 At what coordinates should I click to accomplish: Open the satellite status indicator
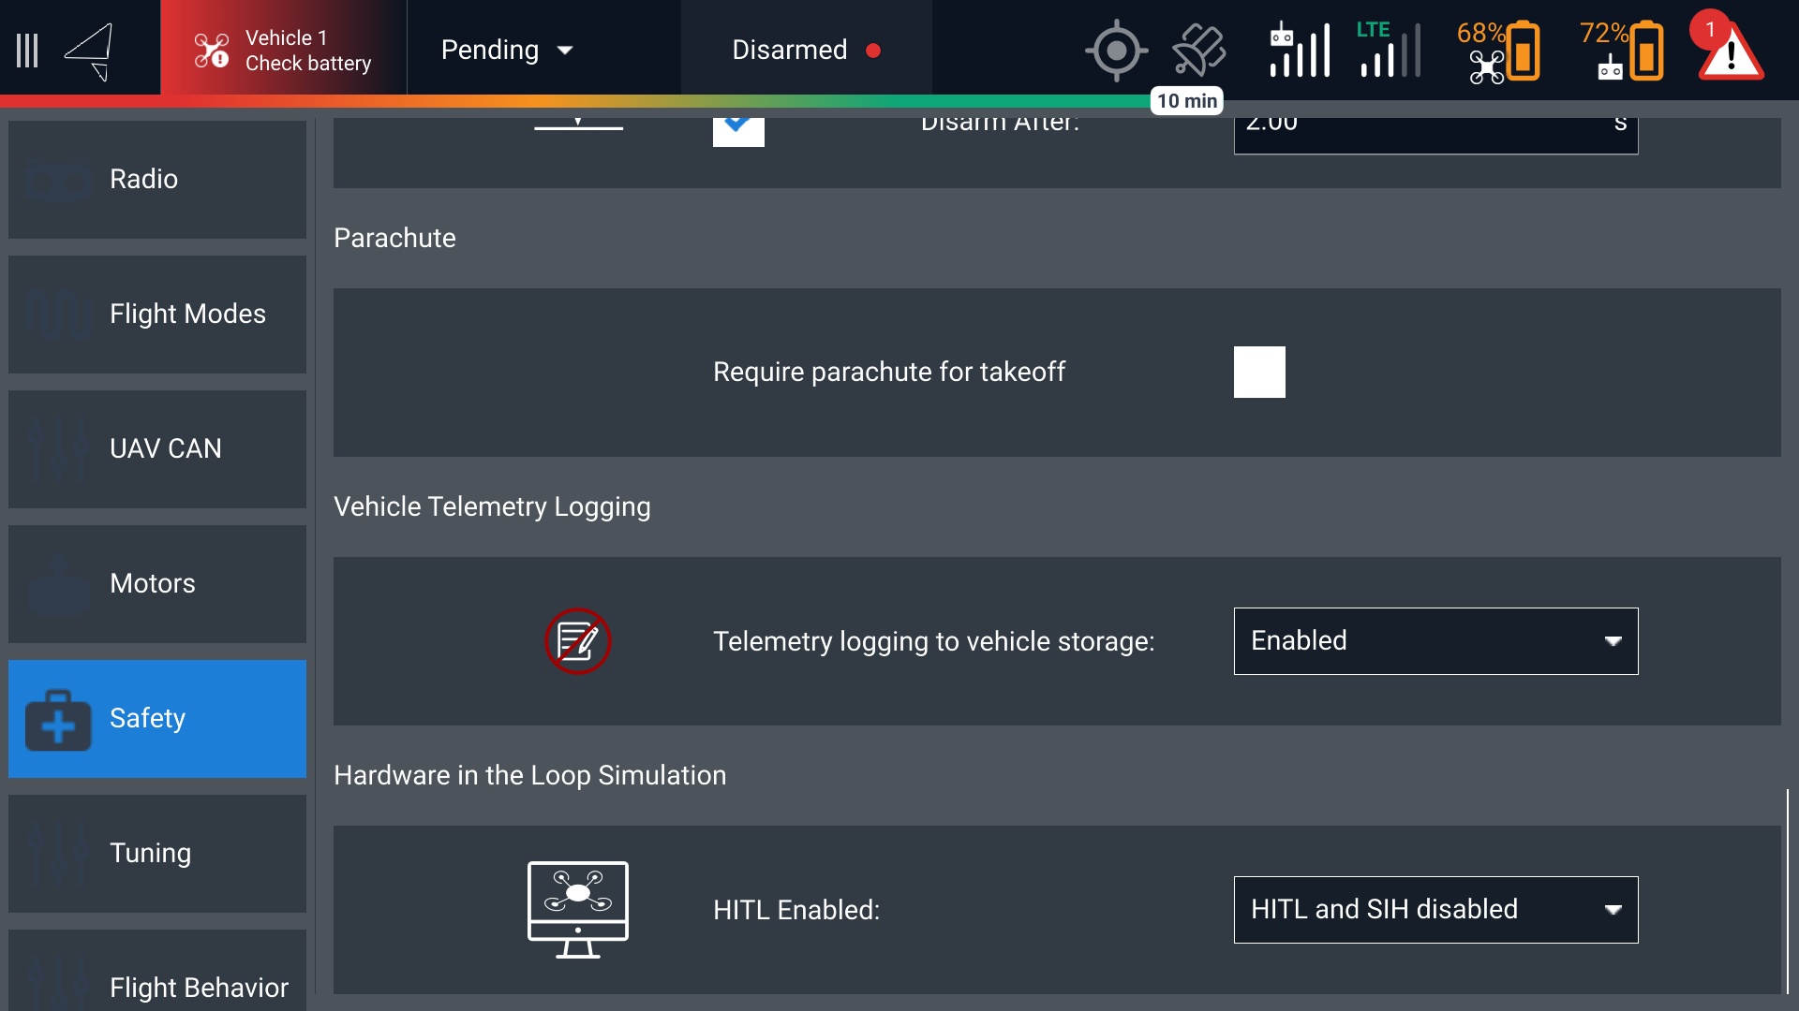[x=1198, y=51]
